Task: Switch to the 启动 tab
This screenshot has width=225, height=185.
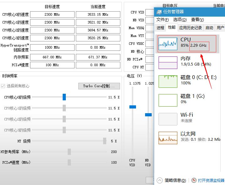Action: click(x=209, y=28)
